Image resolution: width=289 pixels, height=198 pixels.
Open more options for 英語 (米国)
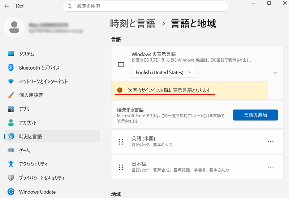pyautogui.click(x=270, y=142)
